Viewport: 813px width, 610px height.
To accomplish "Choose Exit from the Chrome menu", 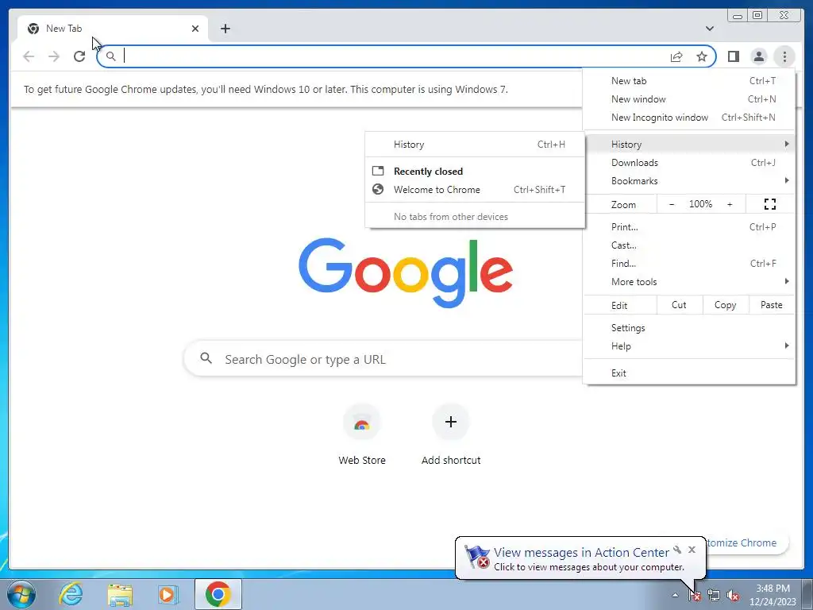I will click(689, 373).
